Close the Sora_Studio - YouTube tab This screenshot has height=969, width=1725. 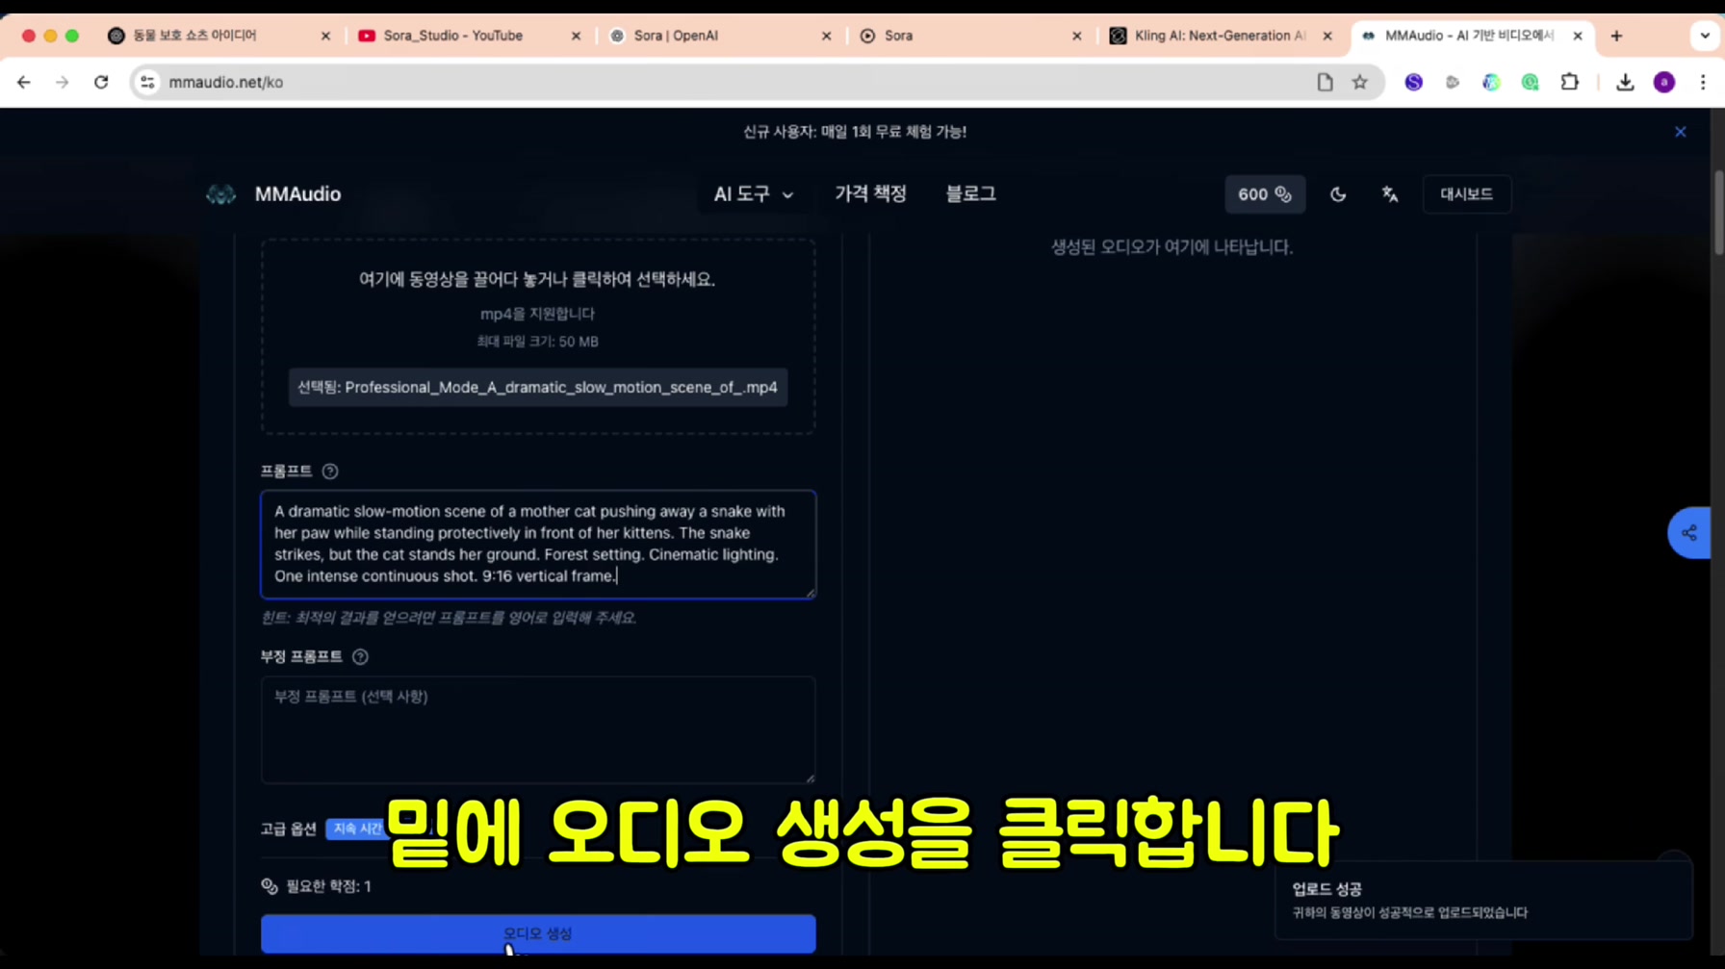[576, 36]
